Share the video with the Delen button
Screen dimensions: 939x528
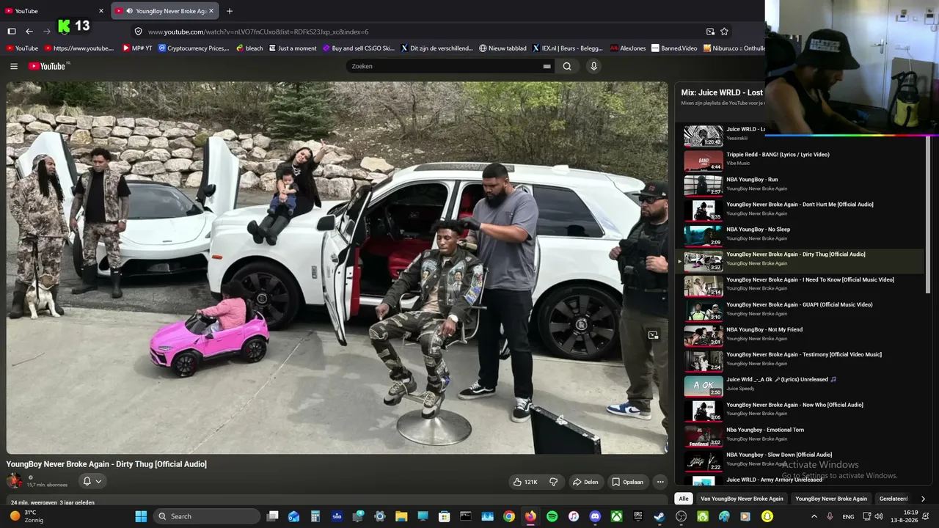coord(585,482)
